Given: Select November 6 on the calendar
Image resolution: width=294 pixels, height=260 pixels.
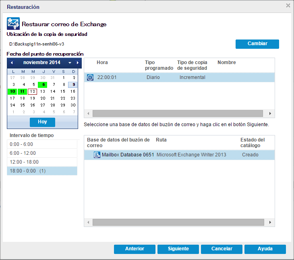Looking at the screenshot, I should (43, 85).
